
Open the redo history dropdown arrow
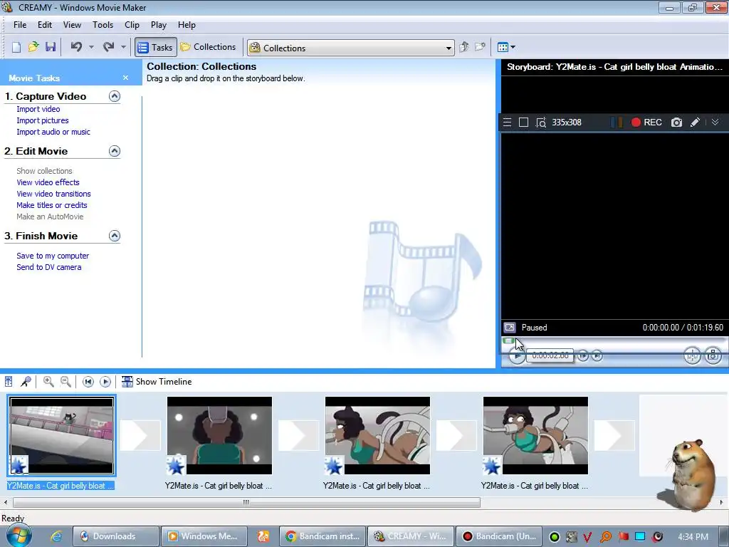123,47
